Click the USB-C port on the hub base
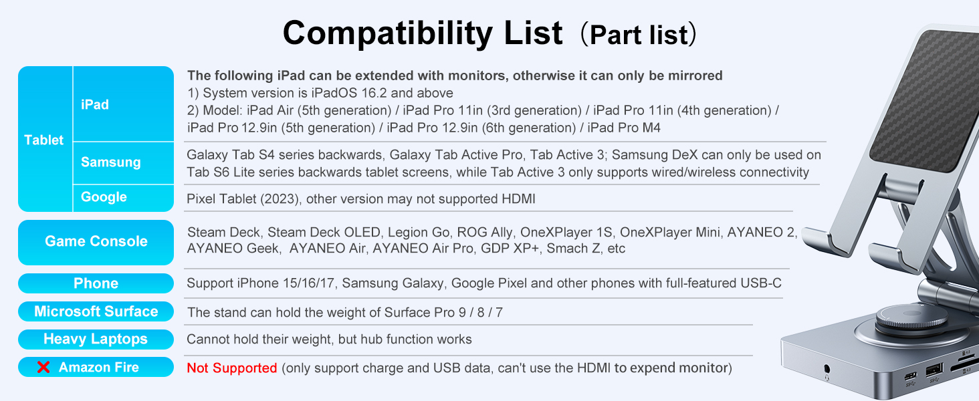Screen dimensions: 979x401 tap(910, 375)
